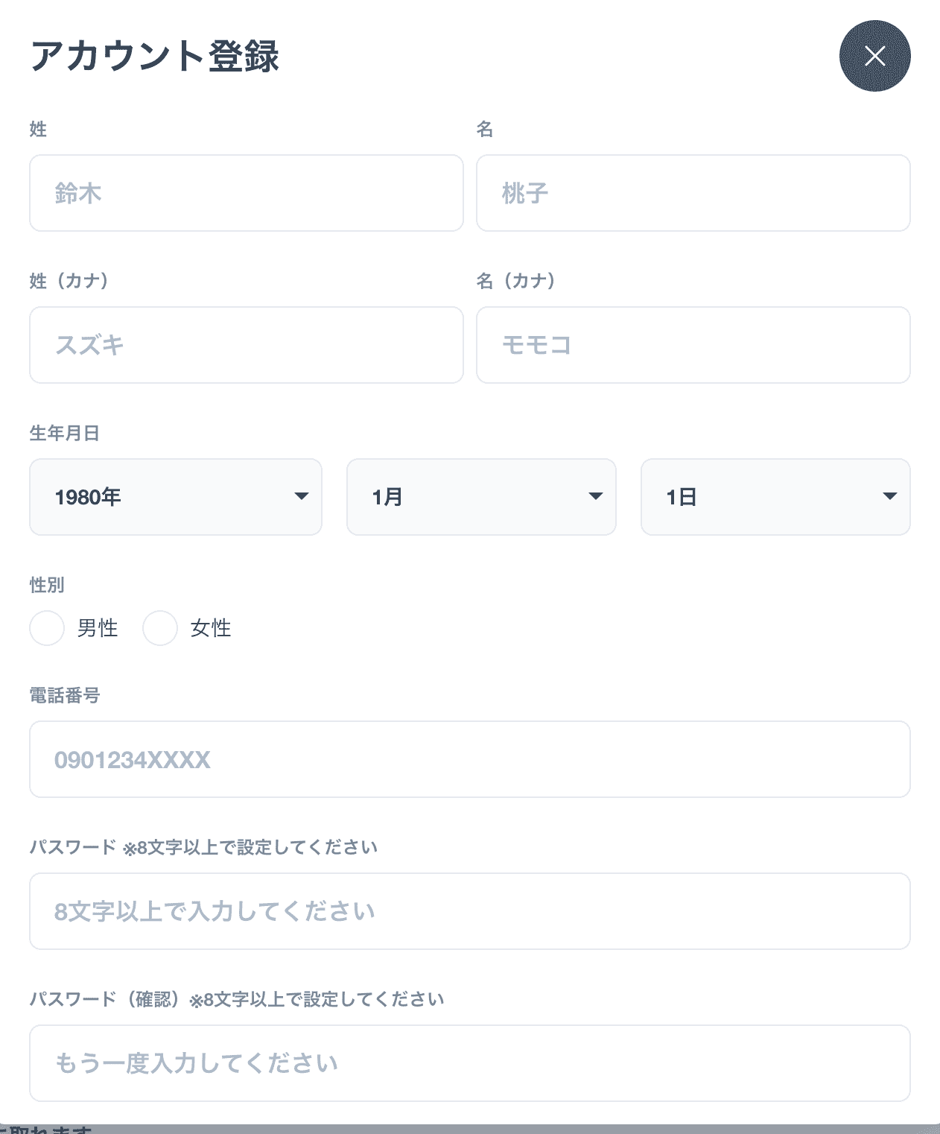This screenshot has height=1134, width=940.
Task: Select the 女性 radio button
Action: pyautogui.click(x=160, y=628)
